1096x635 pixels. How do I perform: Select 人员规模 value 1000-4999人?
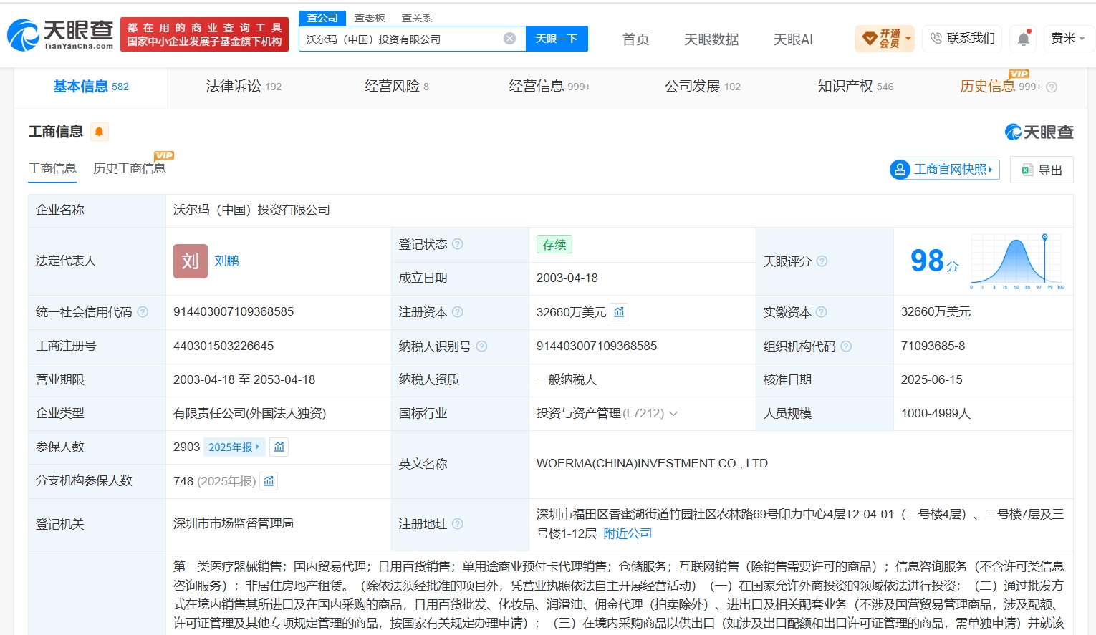[x=936, y=414]
